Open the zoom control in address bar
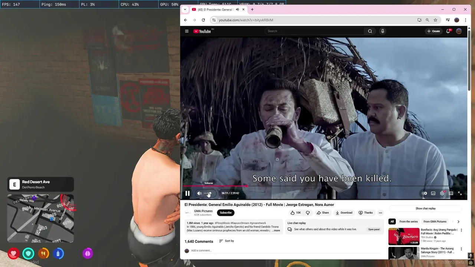Viewport: 475px width, 267px height. pos(427,20)
